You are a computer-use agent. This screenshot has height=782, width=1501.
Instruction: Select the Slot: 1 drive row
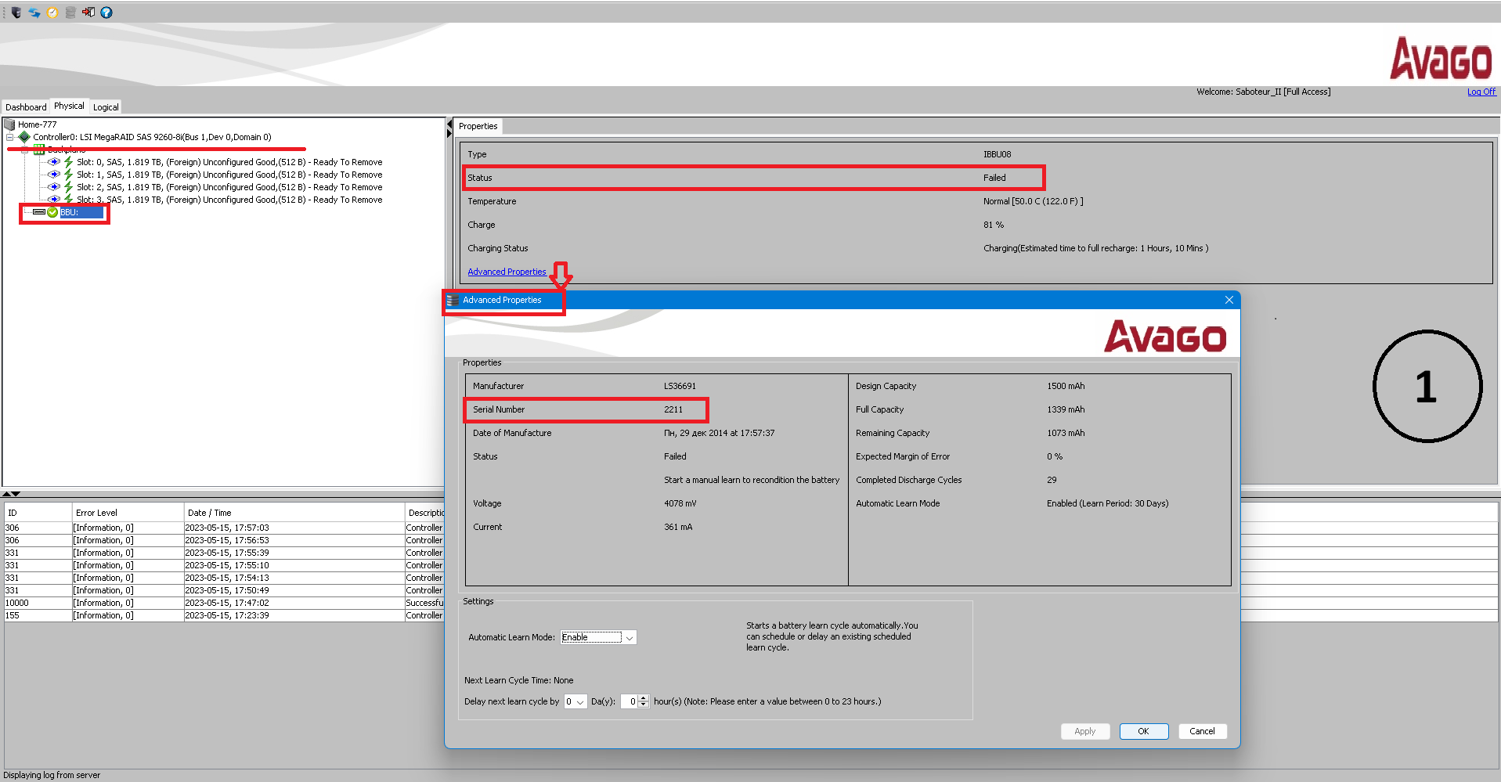(x=229, y=175)
